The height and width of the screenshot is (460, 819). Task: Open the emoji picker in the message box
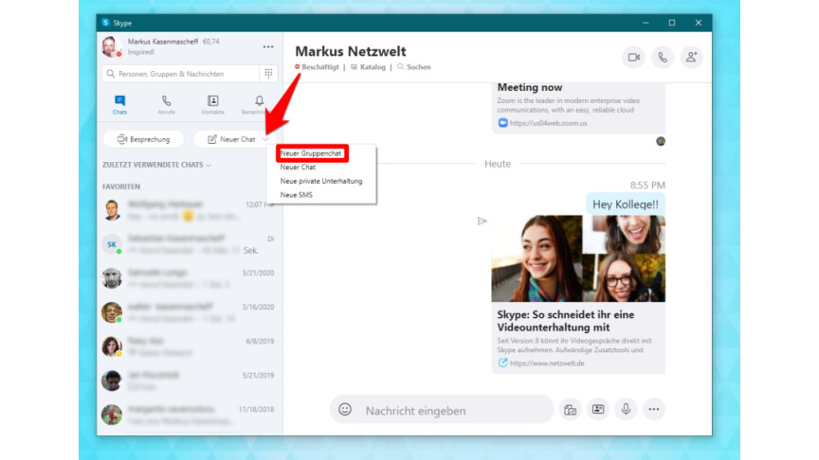coord(345,410)
